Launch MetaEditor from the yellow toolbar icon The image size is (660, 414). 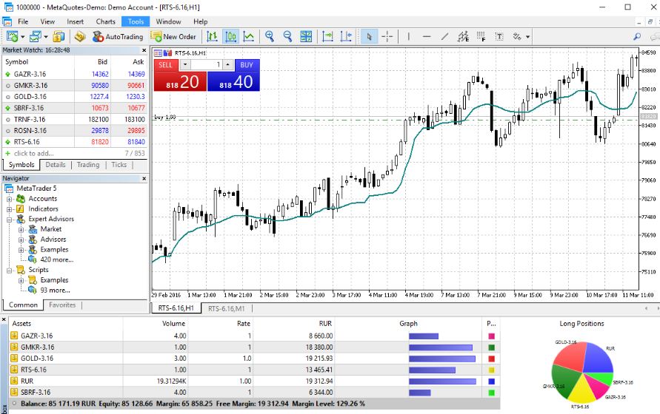point(79,36)
